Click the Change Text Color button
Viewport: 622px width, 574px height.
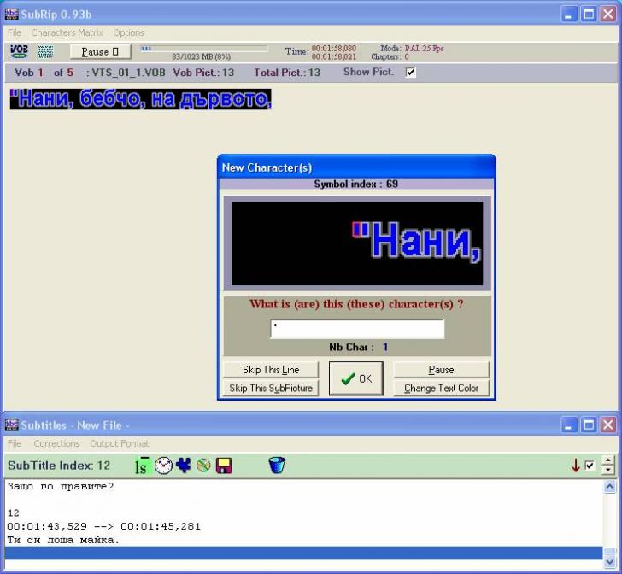coord(441,388)
